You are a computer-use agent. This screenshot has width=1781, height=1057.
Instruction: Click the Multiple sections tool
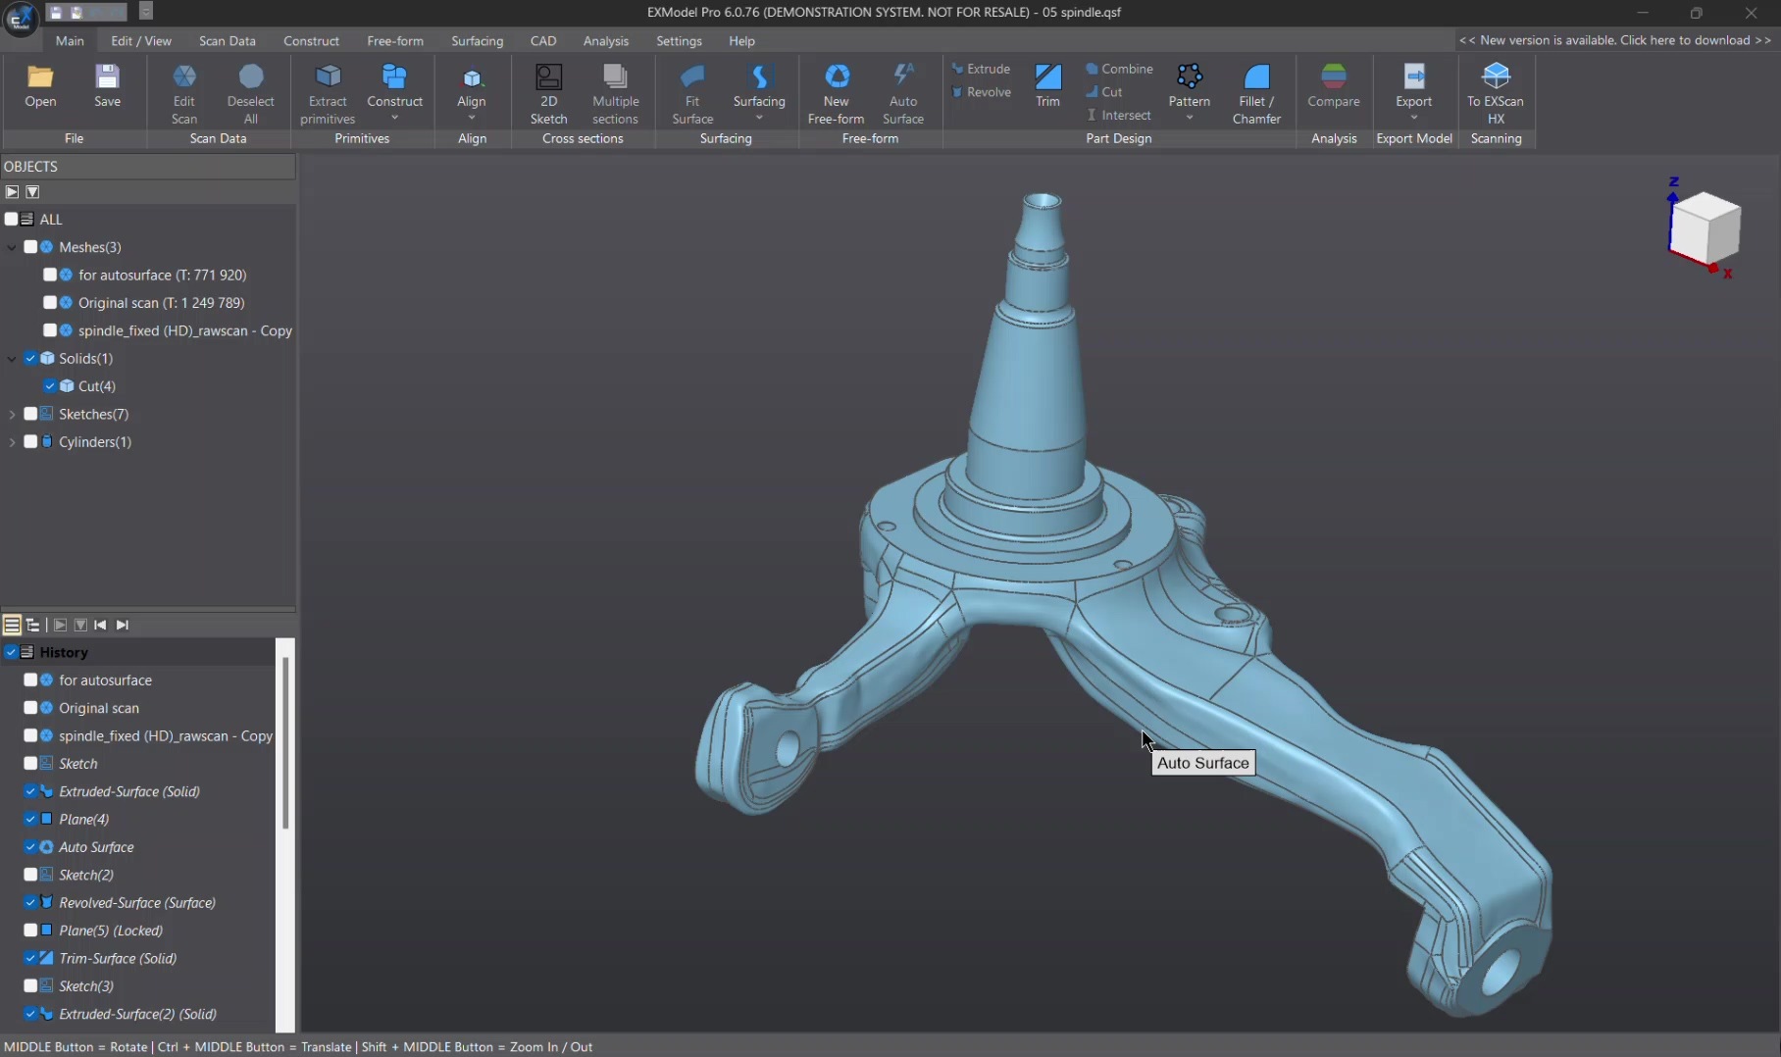pos(615,76)
